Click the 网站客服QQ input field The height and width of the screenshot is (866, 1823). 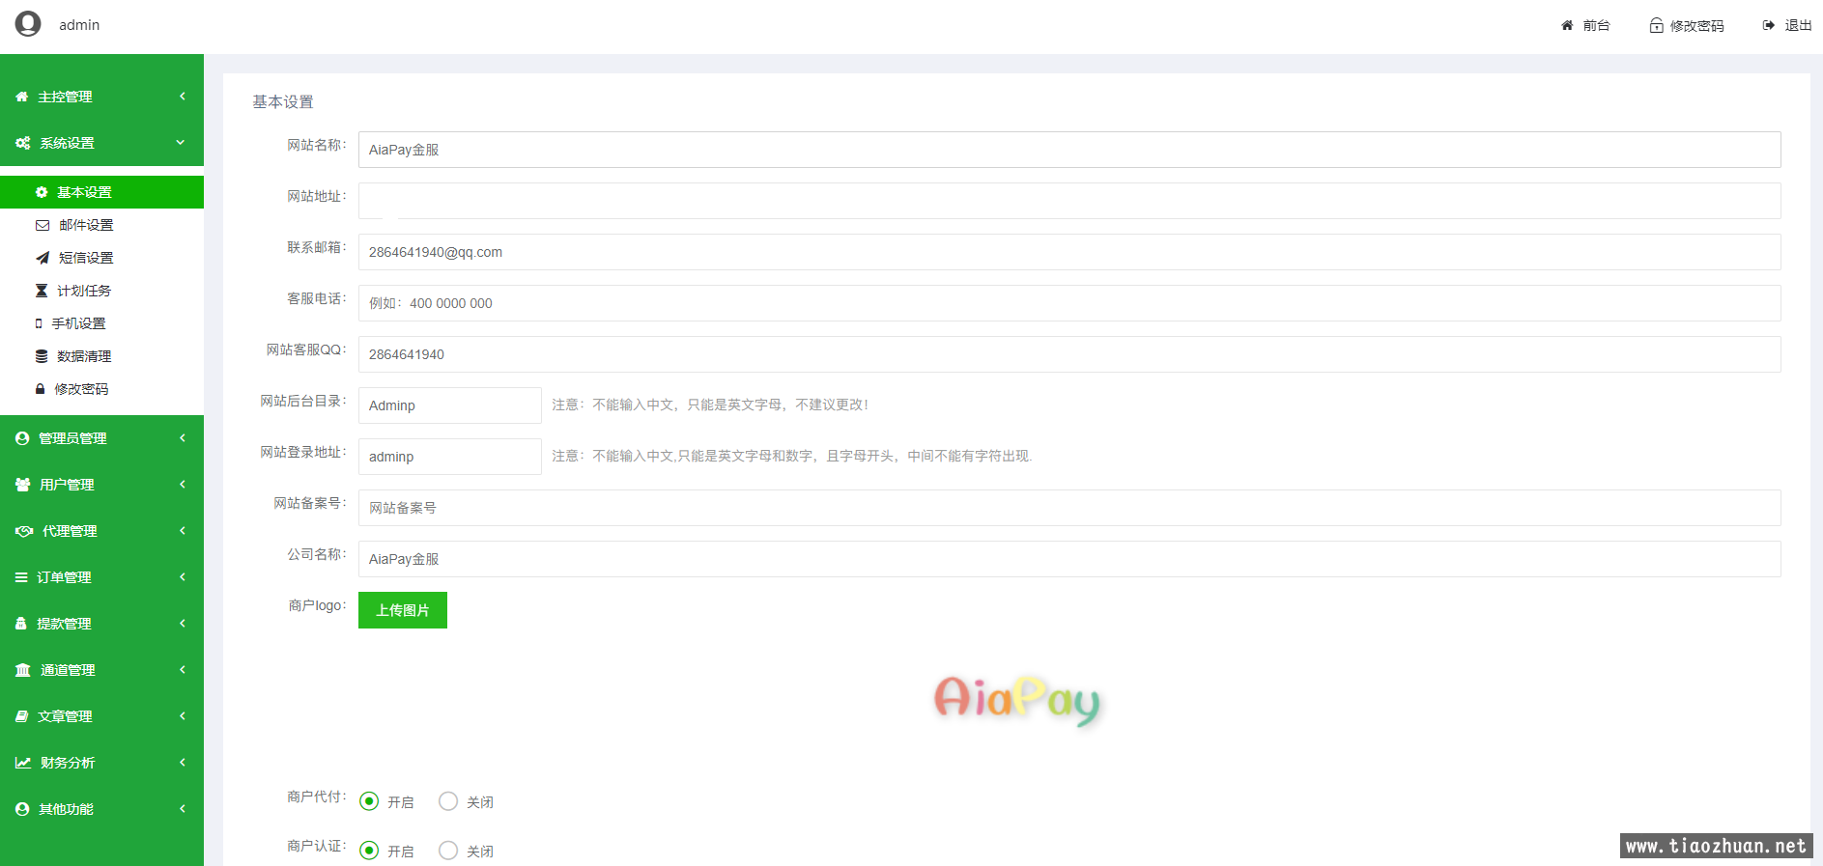tap(1069, 354)
